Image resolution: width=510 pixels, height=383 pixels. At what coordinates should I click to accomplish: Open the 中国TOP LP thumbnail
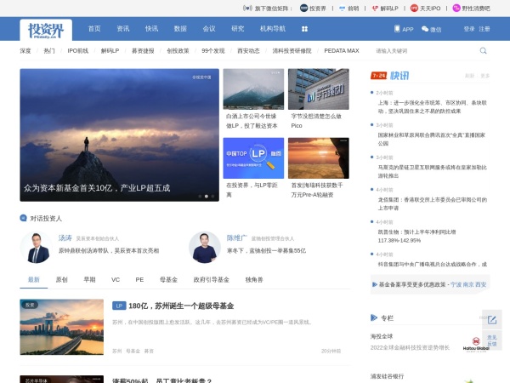point(253,157)
